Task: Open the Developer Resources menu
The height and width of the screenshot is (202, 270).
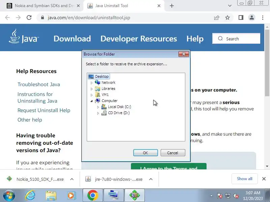Action: (139, 39)
